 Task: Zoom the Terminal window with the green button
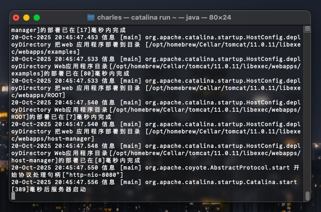[x=37, y=18]
